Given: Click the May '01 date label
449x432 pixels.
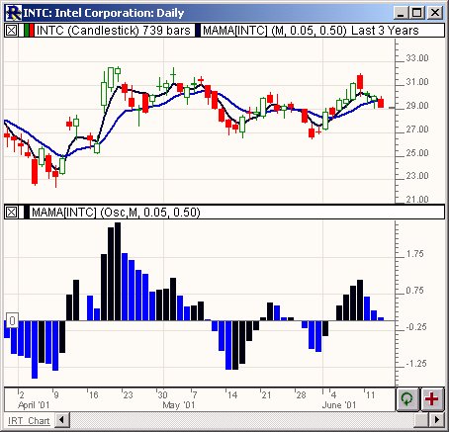Looking at the screenshot, I should (x=179, y=405).
